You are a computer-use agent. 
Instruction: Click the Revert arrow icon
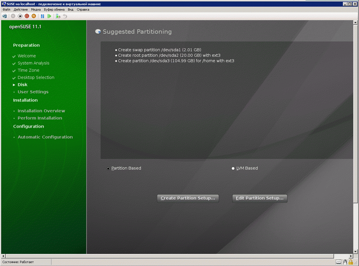pos(65,16)
